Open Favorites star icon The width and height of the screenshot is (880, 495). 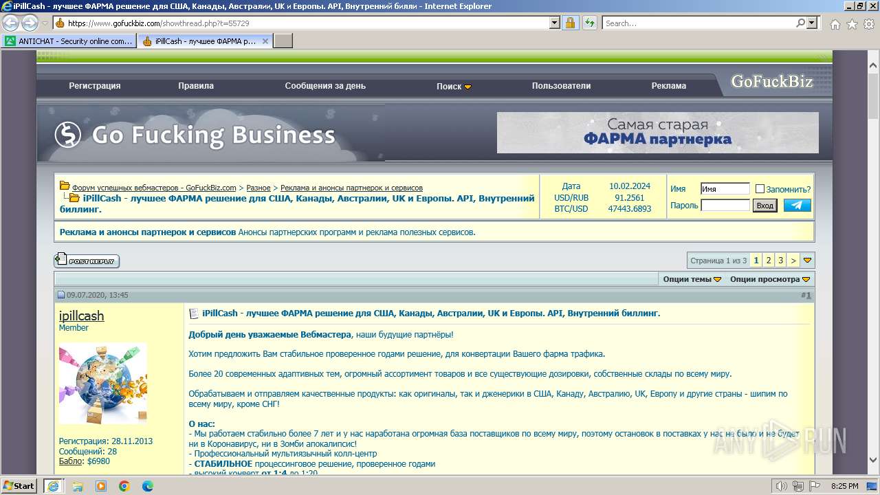(852, 24)
